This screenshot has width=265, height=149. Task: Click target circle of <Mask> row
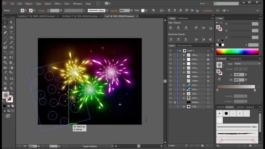click(x=208, y=102)
